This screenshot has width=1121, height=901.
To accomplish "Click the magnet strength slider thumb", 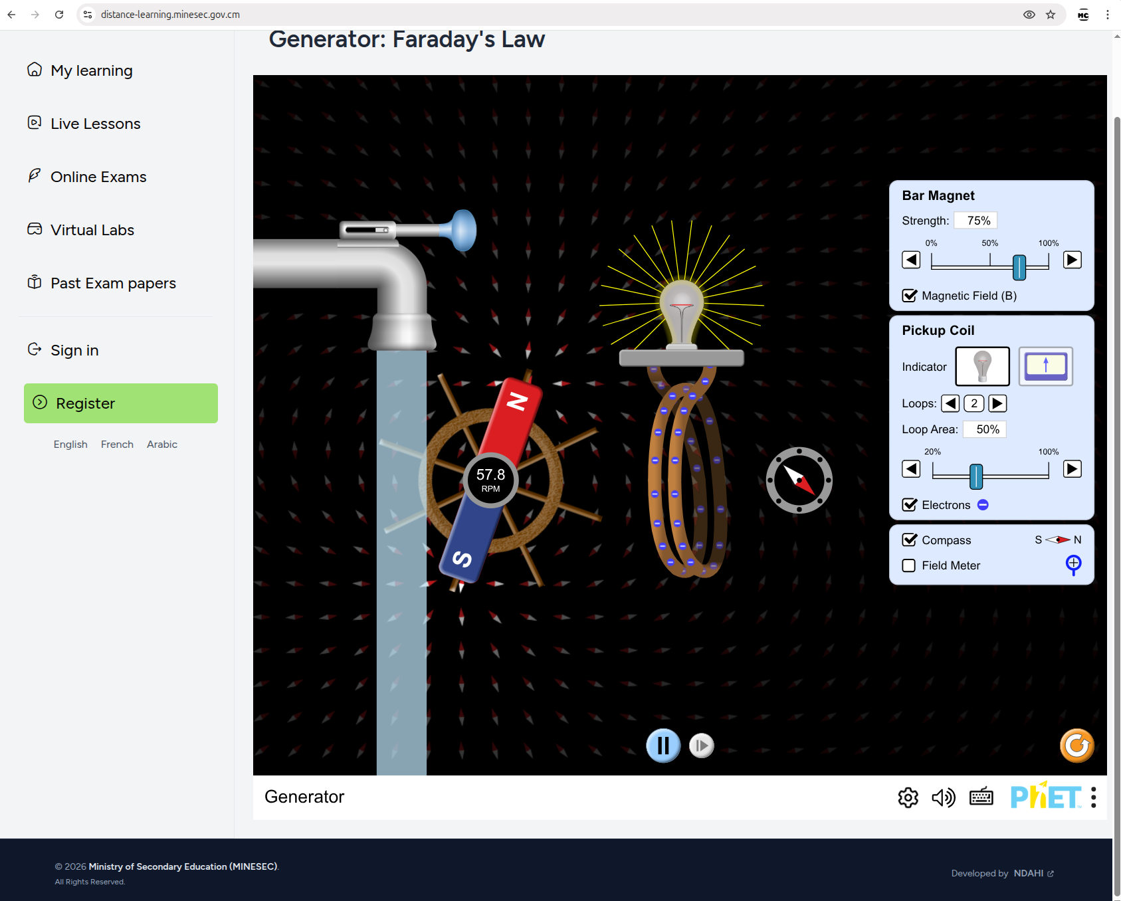I will click(1019, 267).
